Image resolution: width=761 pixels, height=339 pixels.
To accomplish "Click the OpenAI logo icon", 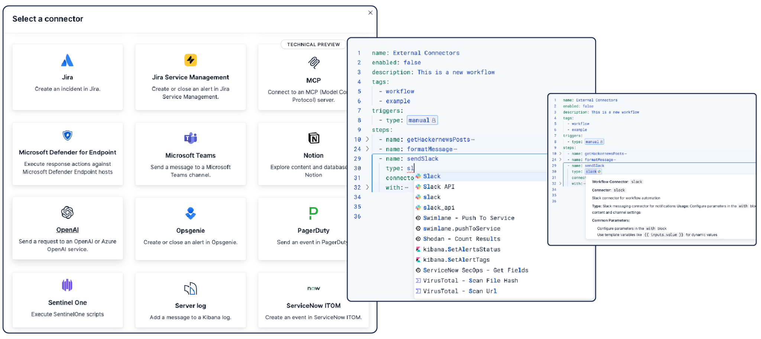I will (67, 213).
